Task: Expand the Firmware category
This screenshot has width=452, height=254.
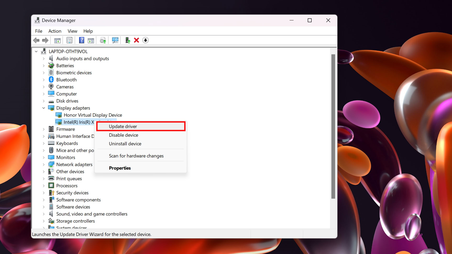Action: (44, 129)
